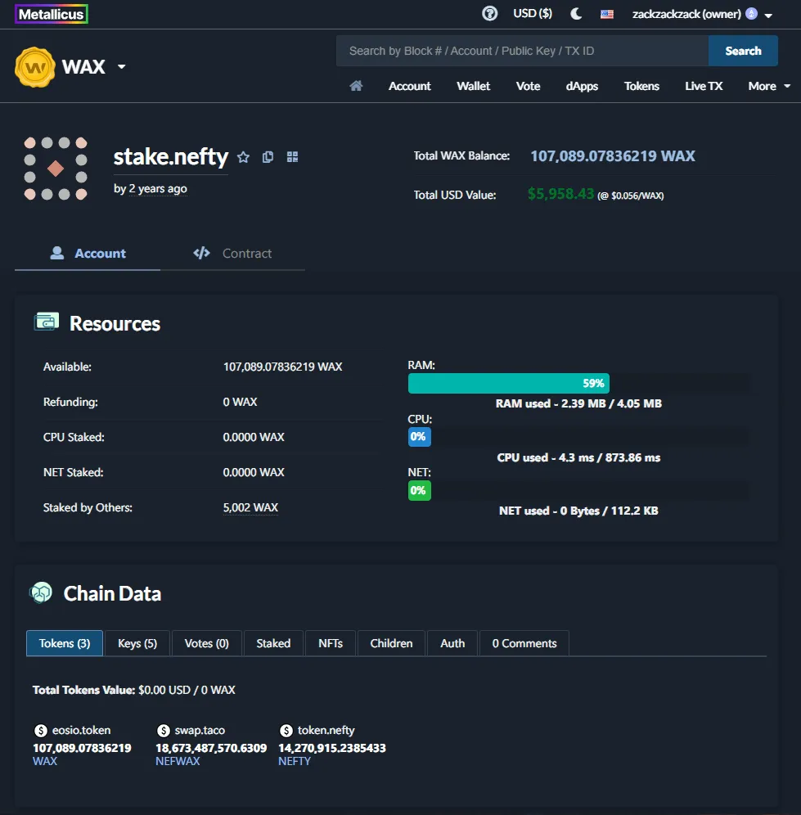Screen dimensions: 801x815
Task: Click the '2 years ago' creation link
Action: pos(158,189)
